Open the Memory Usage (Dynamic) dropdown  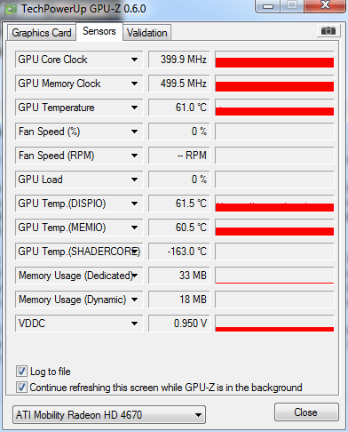[x=134, y=300]
